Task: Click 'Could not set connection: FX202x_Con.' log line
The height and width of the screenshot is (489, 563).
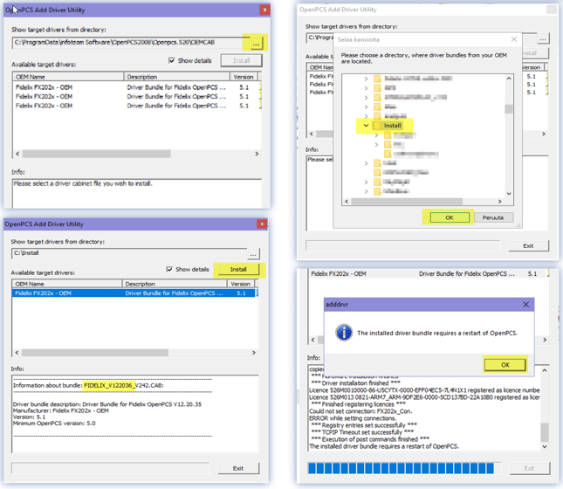Action: coord(360,411)
